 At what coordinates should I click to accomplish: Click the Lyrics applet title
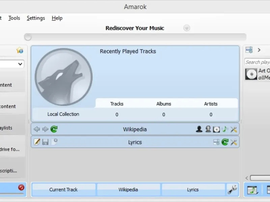[x=135, y=142]
